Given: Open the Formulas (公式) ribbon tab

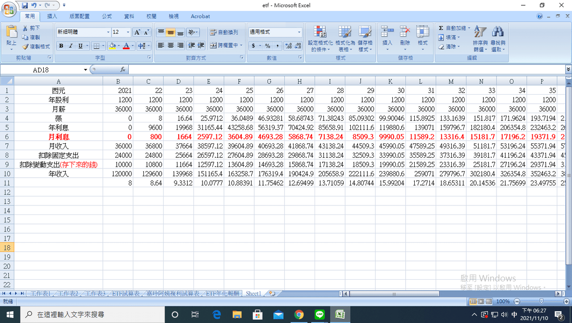Looking at the screenshot, I should tap(107, 16).
